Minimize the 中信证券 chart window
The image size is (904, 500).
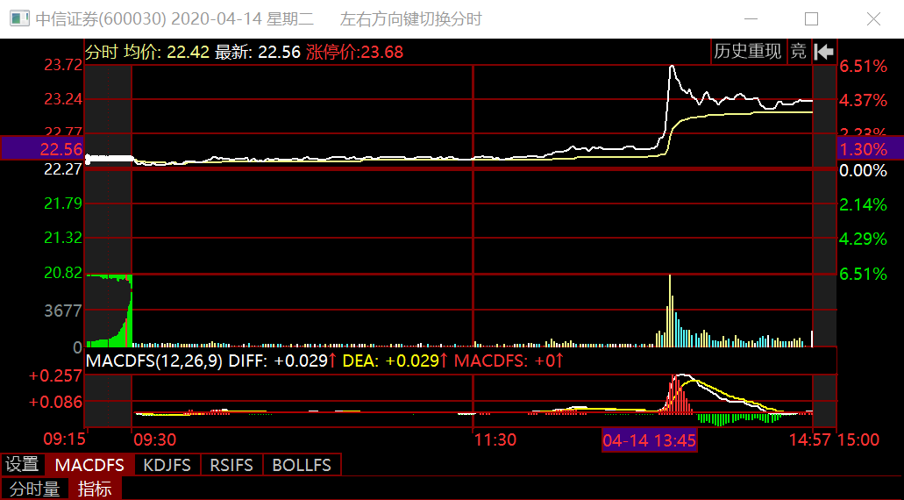pos(751,19)
